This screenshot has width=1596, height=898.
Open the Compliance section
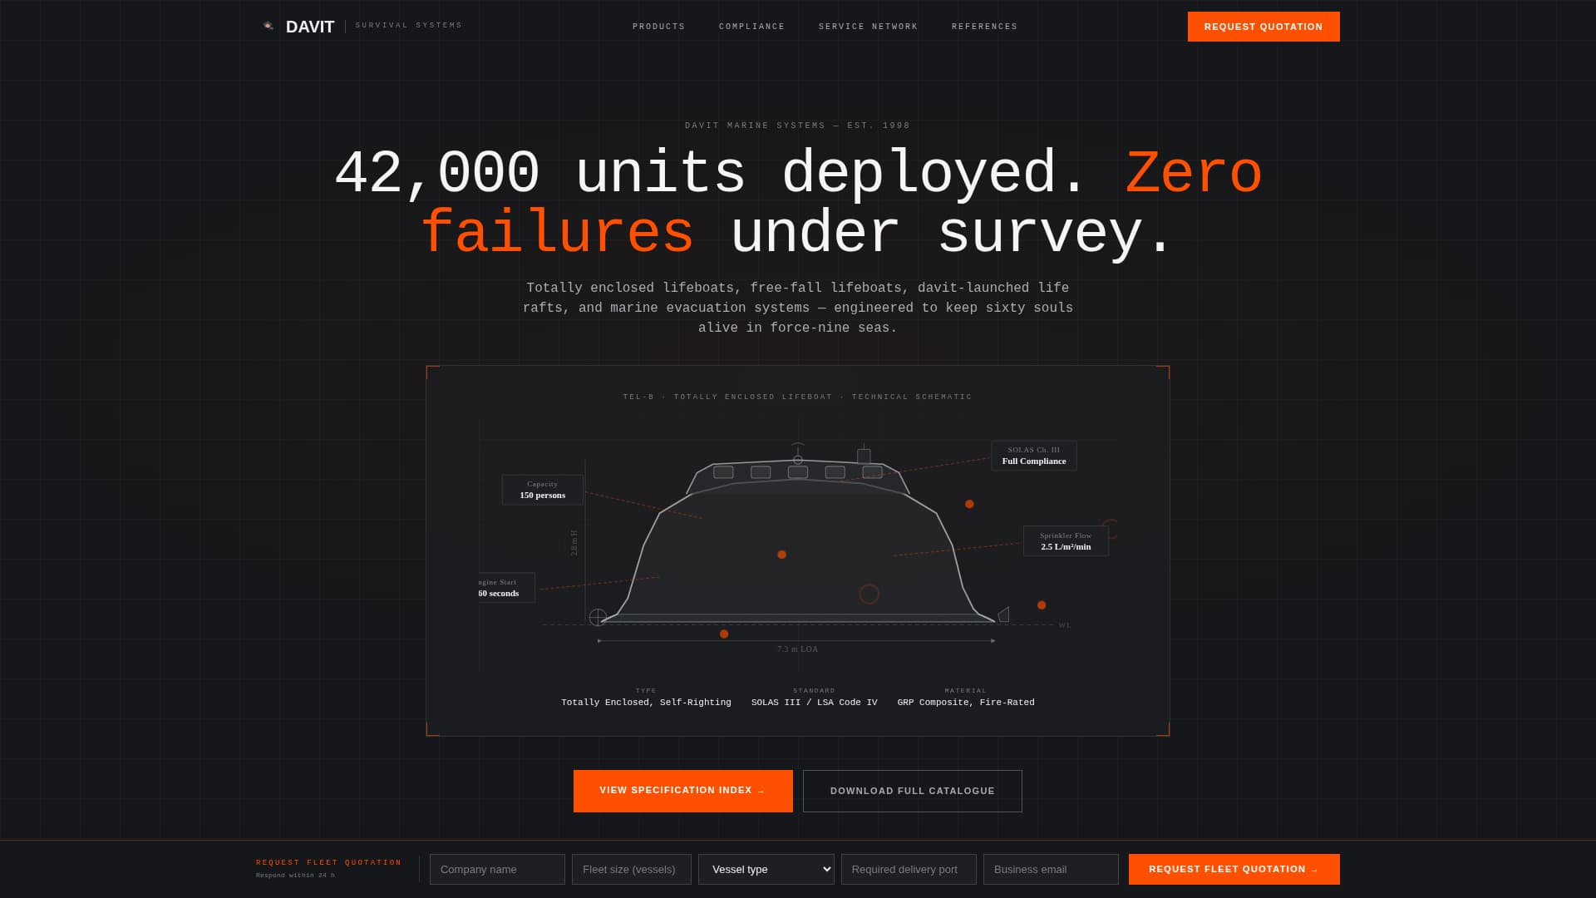[x=751, y=26]
